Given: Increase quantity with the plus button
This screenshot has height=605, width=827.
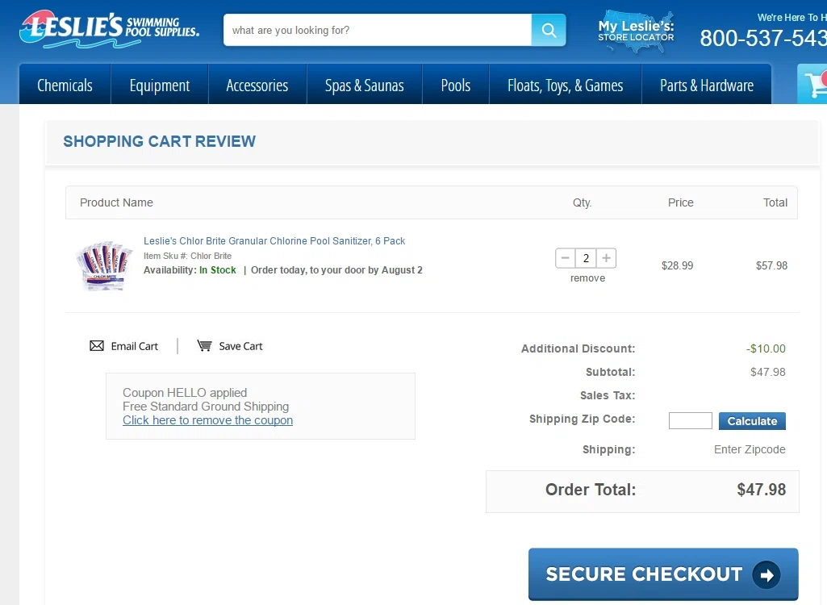Looking at the screenshot, I should tap(607, 258).
